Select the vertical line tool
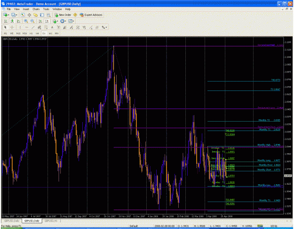294x229 pixels. point(20,27)
